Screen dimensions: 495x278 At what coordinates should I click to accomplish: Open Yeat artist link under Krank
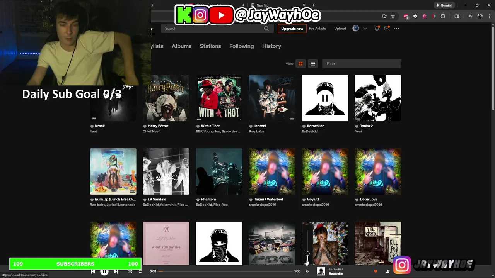pos(94,131)
